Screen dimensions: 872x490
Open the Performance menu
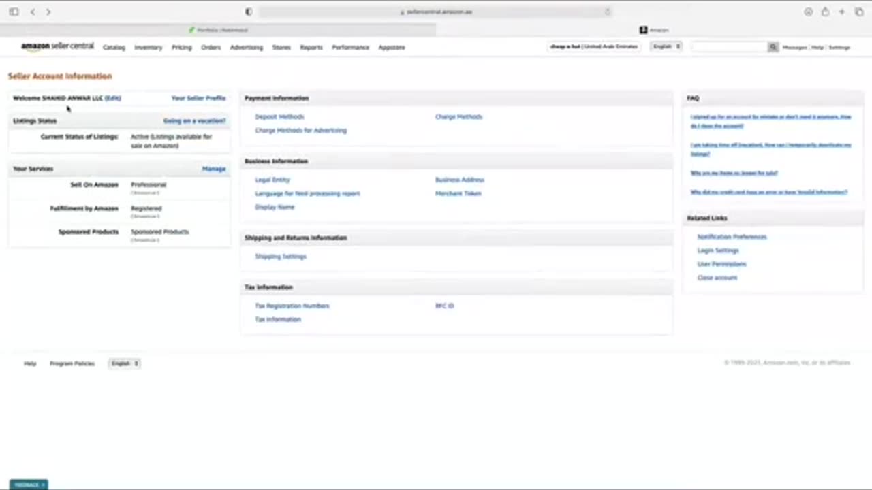tap(350, 48)
